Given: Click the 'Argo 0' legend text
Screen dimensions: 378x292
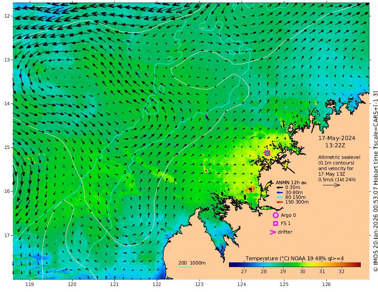Looking at the screenshot, I should coord(288,216).
